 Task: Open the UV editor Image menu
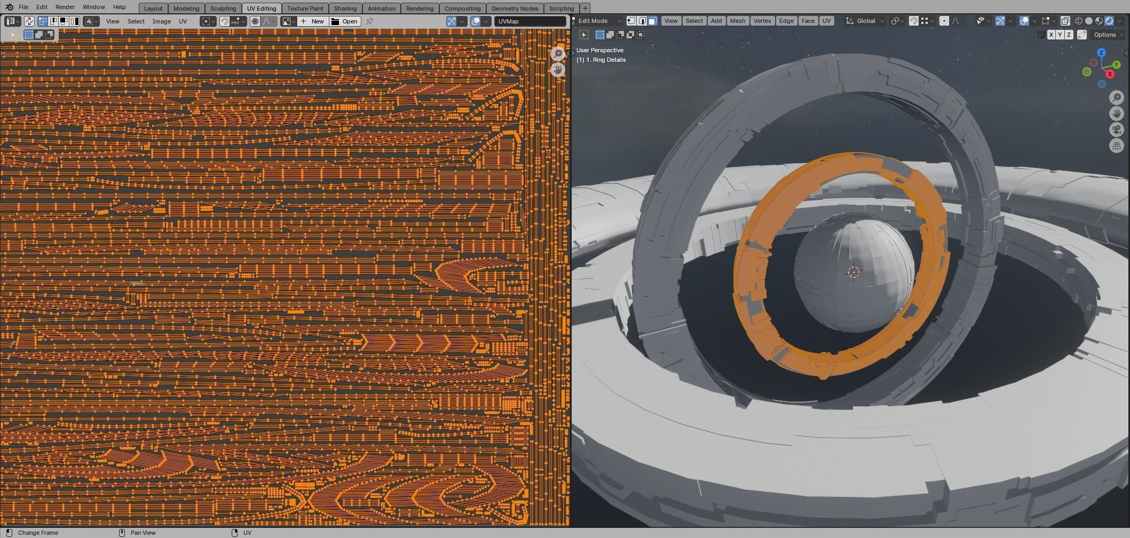click(162, 21)
